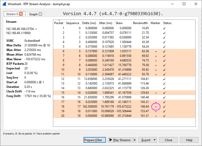The image size is (202, 146).
Task: Click marker dot in packet 15 row
Action: click(x=156, y=93)
